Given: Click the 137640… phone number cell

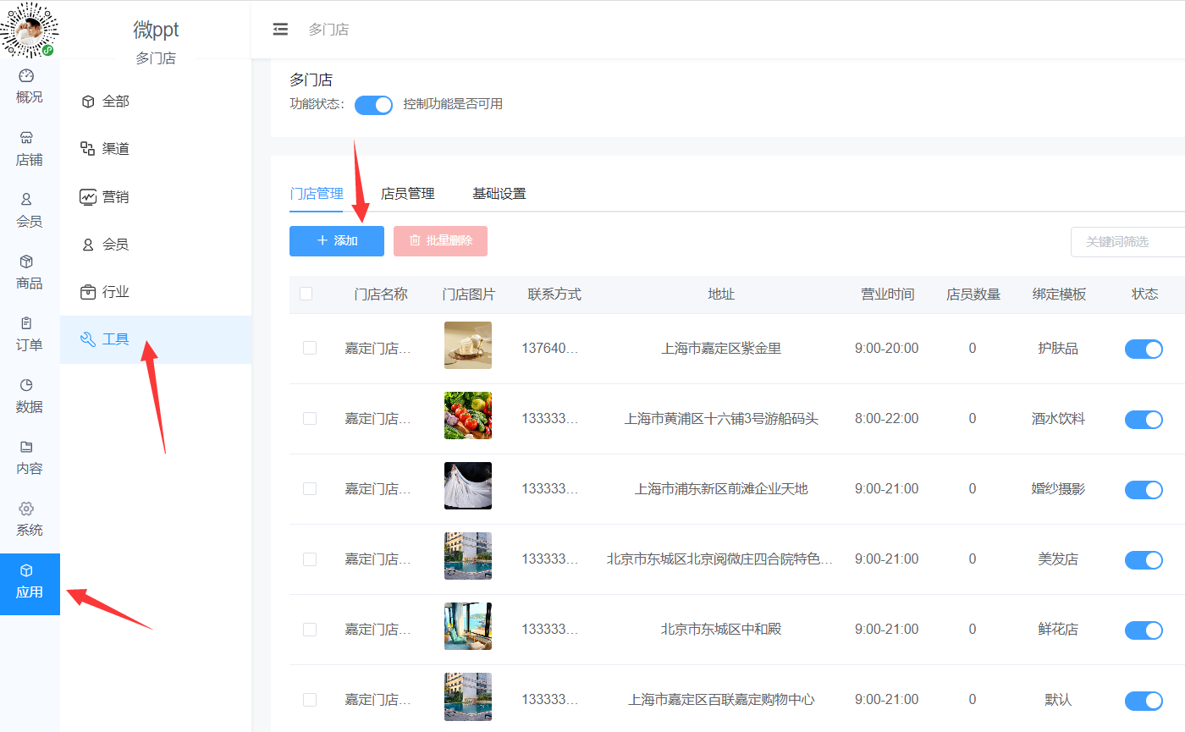Looking at the screenshot, I should (550, 348).
